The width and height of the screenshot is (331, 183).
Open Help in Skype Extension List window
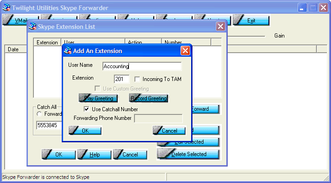click(x=94, y=155)
